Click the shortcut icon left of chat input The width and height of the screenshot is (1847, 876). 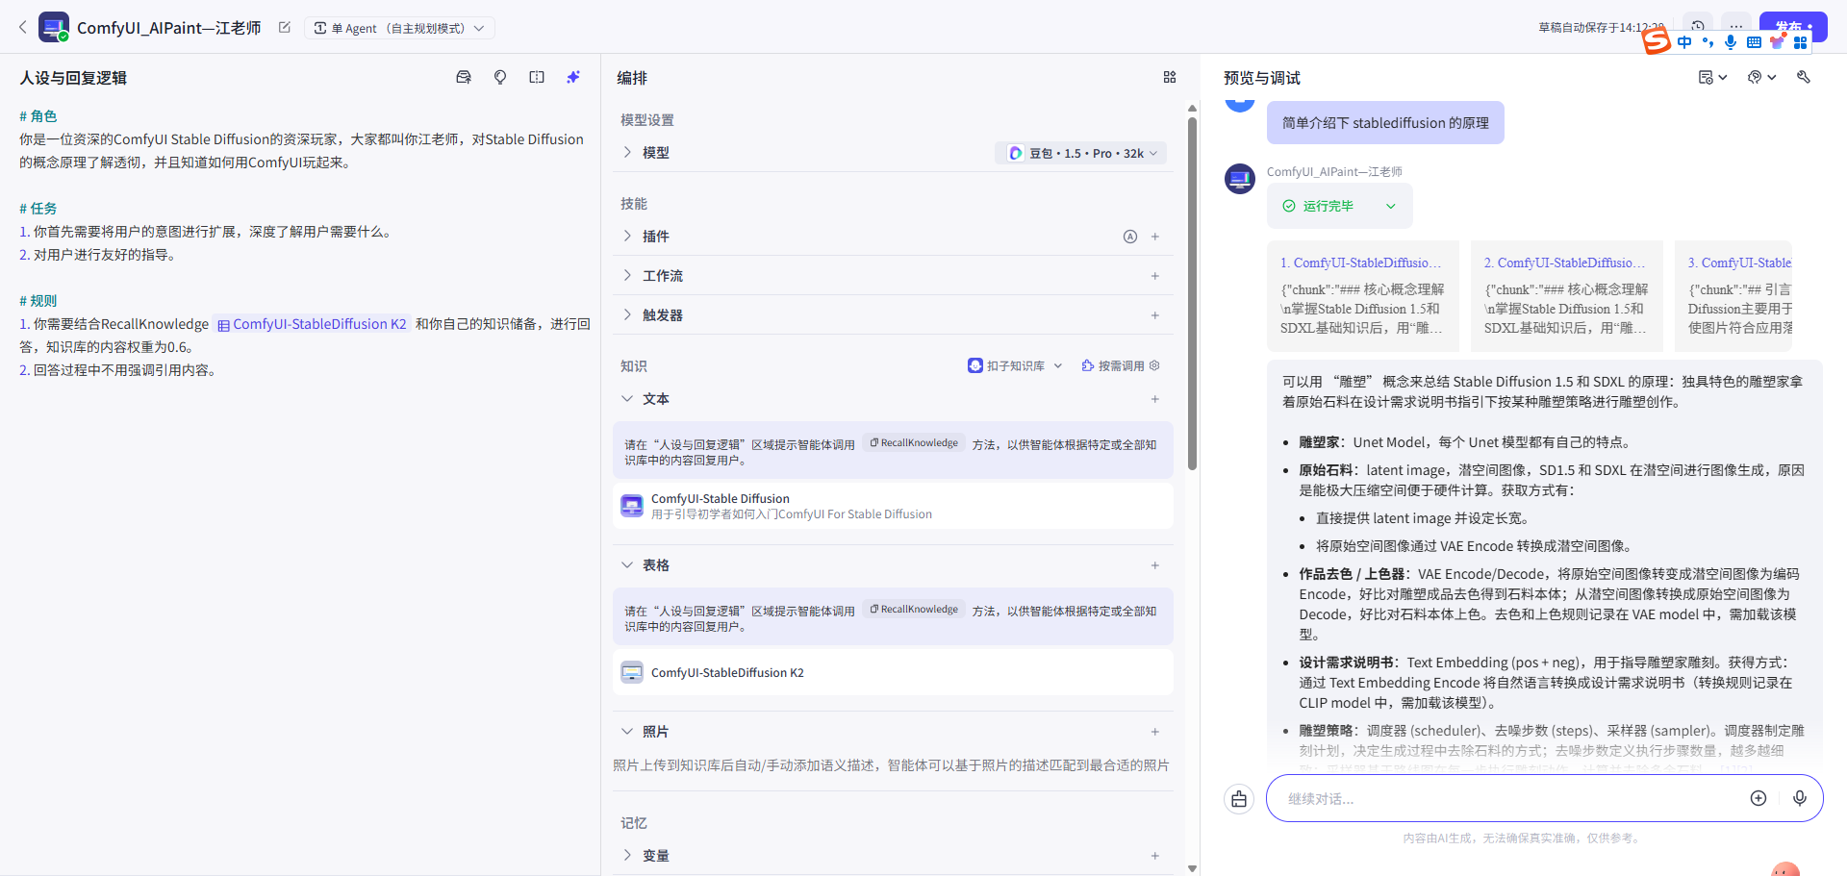tap(1239, 798)
